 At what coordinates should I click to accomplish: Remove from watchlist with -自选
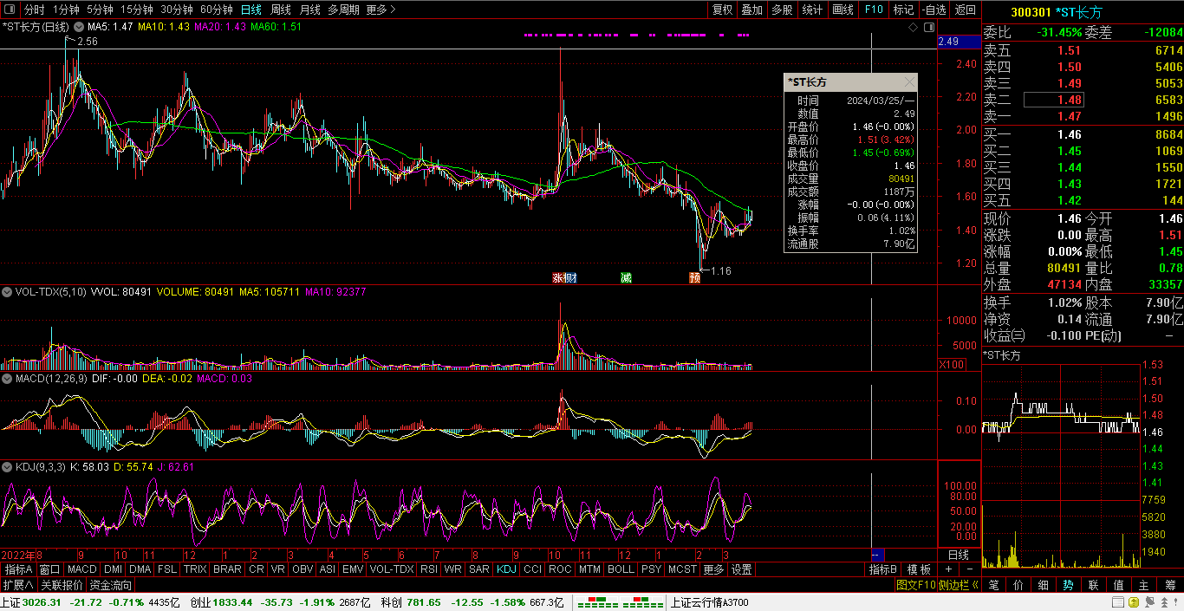pos(934,10)
